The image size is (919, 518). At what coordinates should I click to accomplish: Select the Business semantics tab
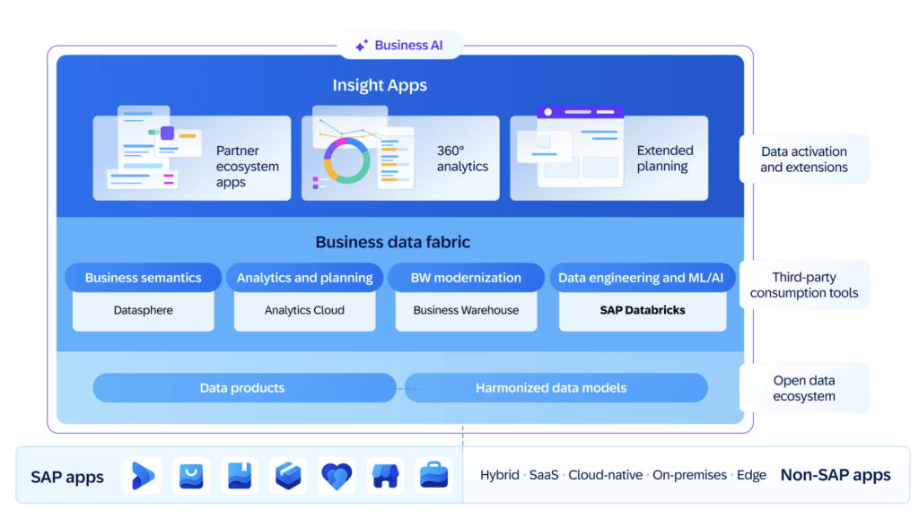click(x=144, y=278)
